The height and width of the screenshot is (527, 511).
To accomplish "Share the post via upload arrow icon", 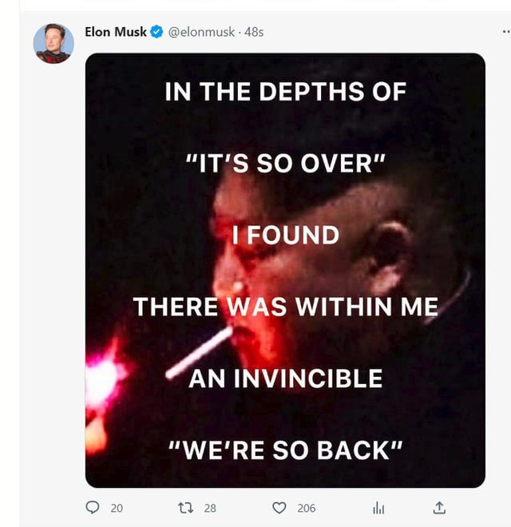I will (439, 508).
